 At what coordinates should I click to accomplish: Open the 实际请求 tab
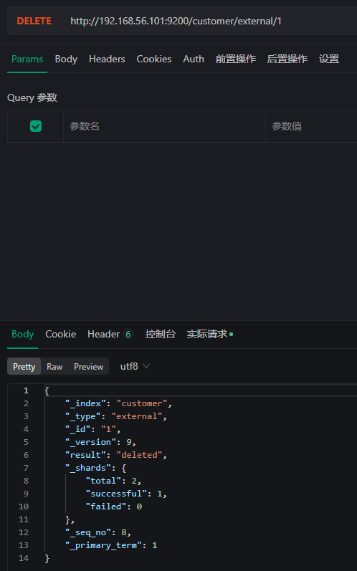(209, 334)
